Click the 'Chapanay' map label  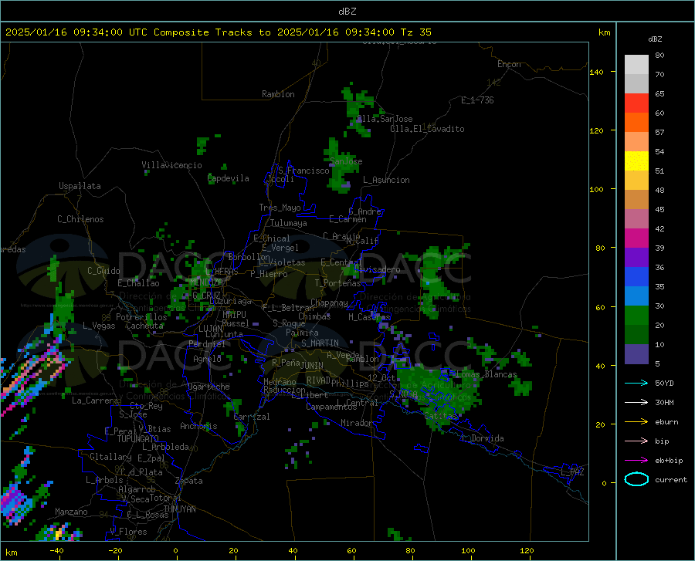click(329, 302)
